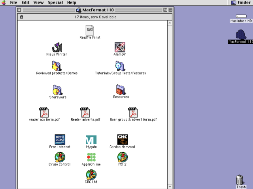The width and height of the screenshot is (253, 189).
Task: Open the File menu
Action: pyautogui.click(x=13, y=3)
